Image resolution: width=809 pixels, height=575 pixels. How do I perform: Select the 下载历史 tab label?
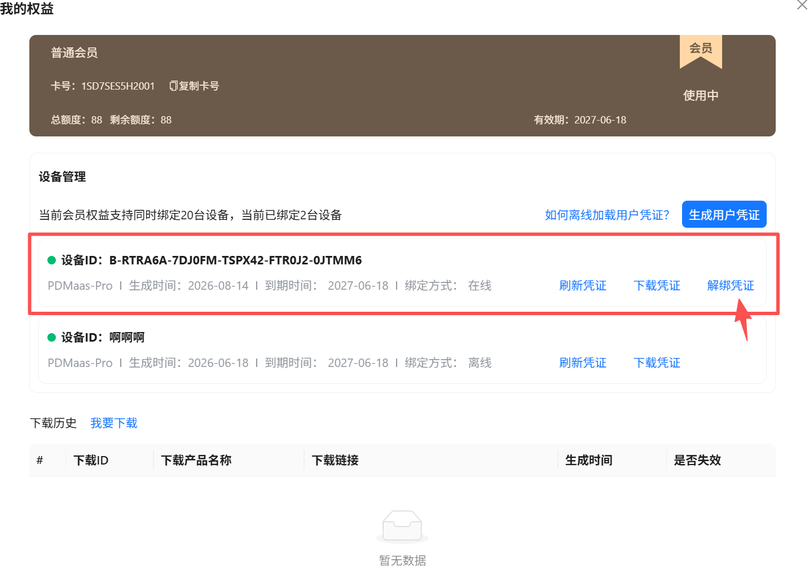pyautogui.click(x=53, y=423)
